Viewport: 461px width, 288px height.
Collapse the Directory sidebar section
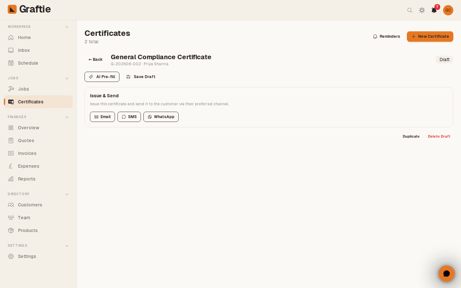pos(67,194)
